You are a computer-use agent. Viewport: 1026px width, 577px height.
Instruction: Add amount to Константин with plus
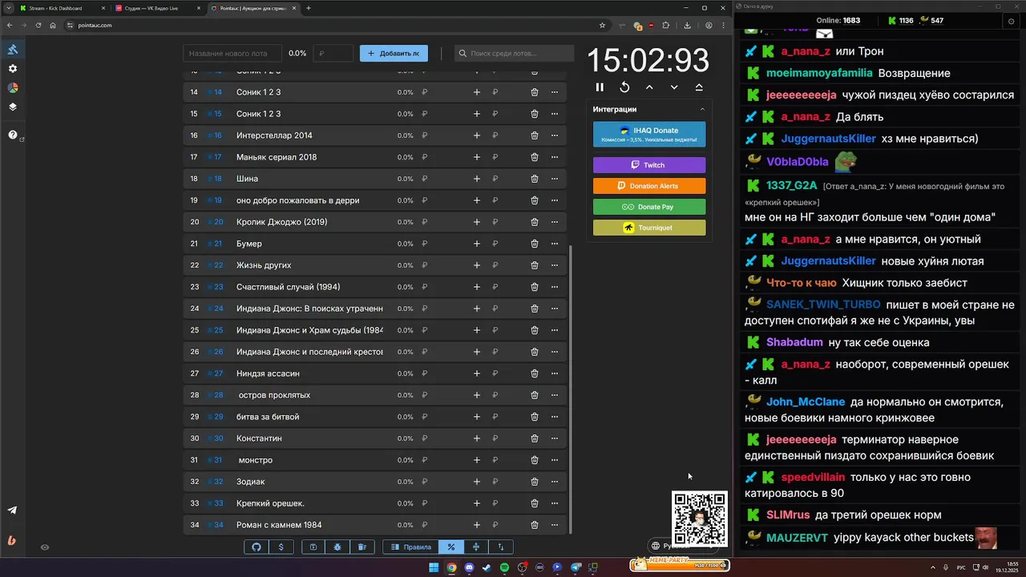(x=477, y=438)
